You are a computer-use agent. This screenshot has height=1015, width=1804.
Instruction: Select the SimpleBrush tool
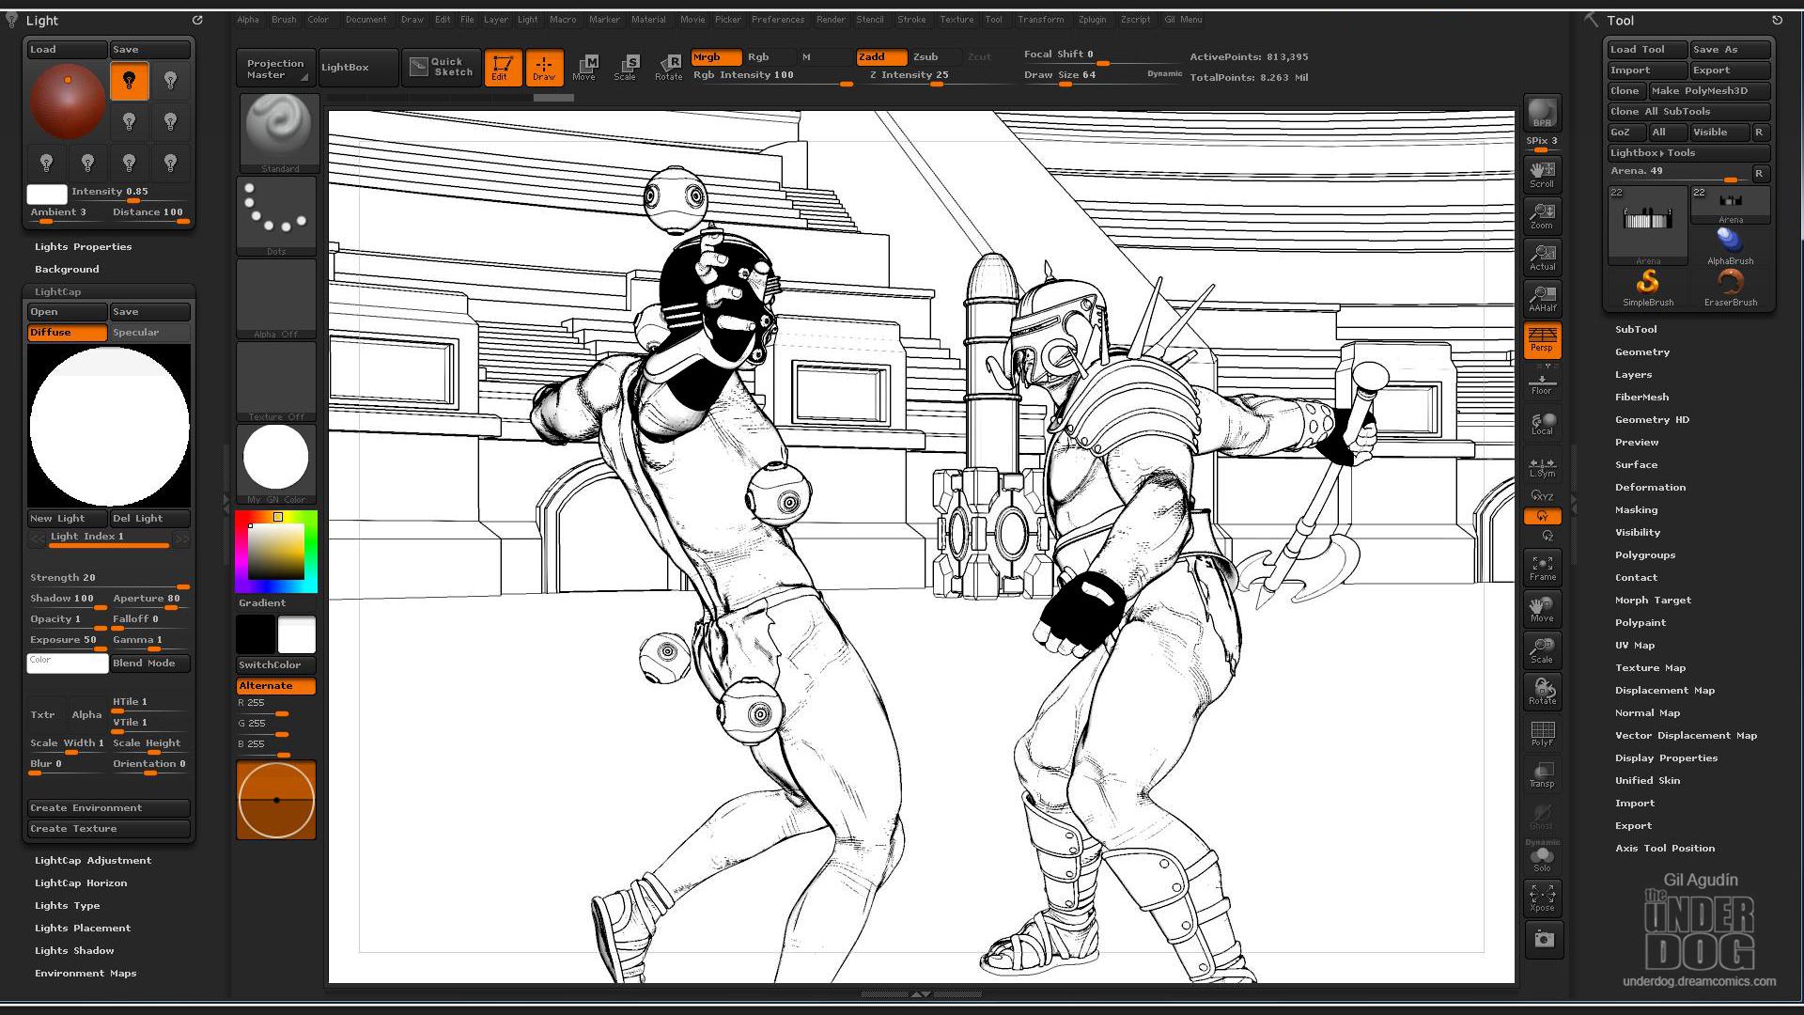click(x=1647, y=286)
